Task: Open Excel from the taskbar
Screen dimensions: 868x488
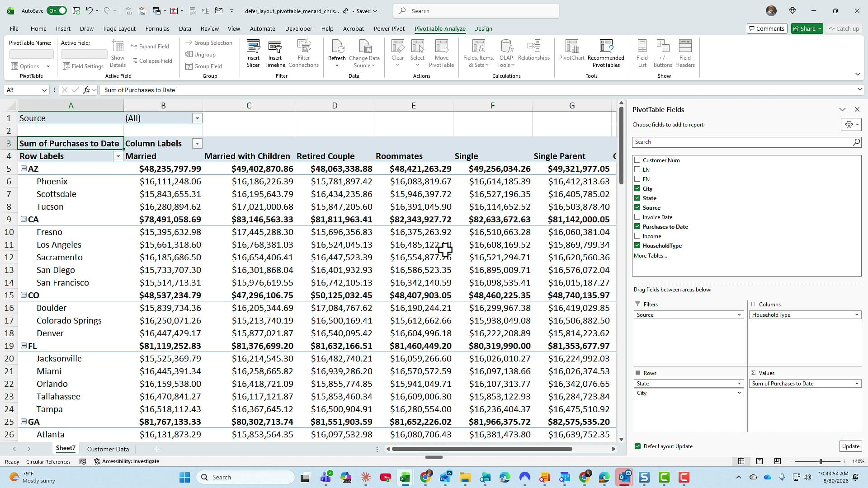Action: click(405, 477)
